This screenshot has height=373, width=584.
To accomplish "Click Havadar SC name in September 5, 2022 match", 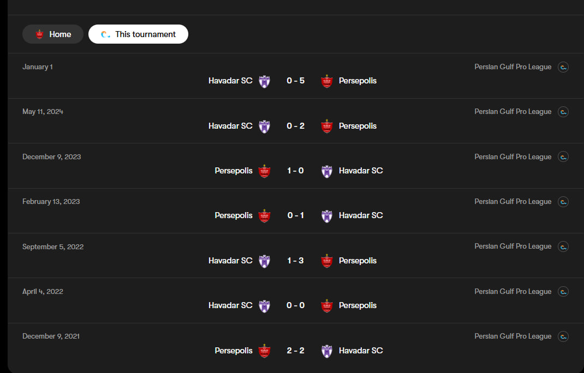I will (x=230, y=261).
